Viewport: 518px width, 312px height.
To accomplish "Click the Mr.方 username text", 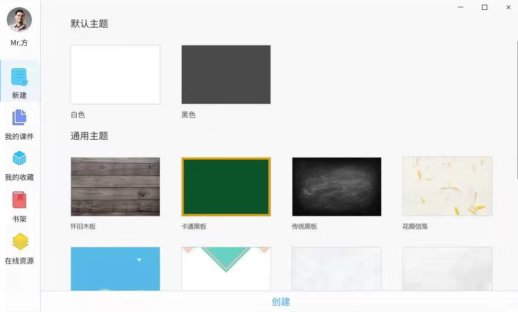I will pyautogui.click(x=19, y=43).
